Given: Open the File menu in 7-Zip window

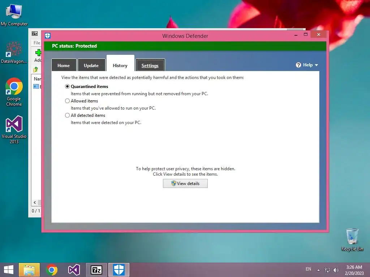Looking at the screenshot, I should (x=36, y=43).
